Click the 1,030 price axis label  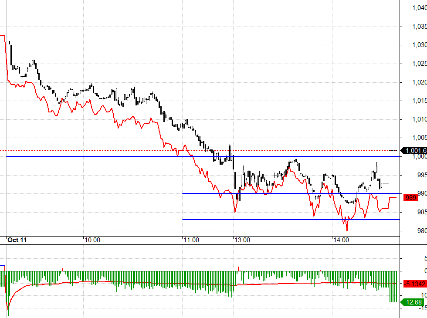(x=419, y=45)
